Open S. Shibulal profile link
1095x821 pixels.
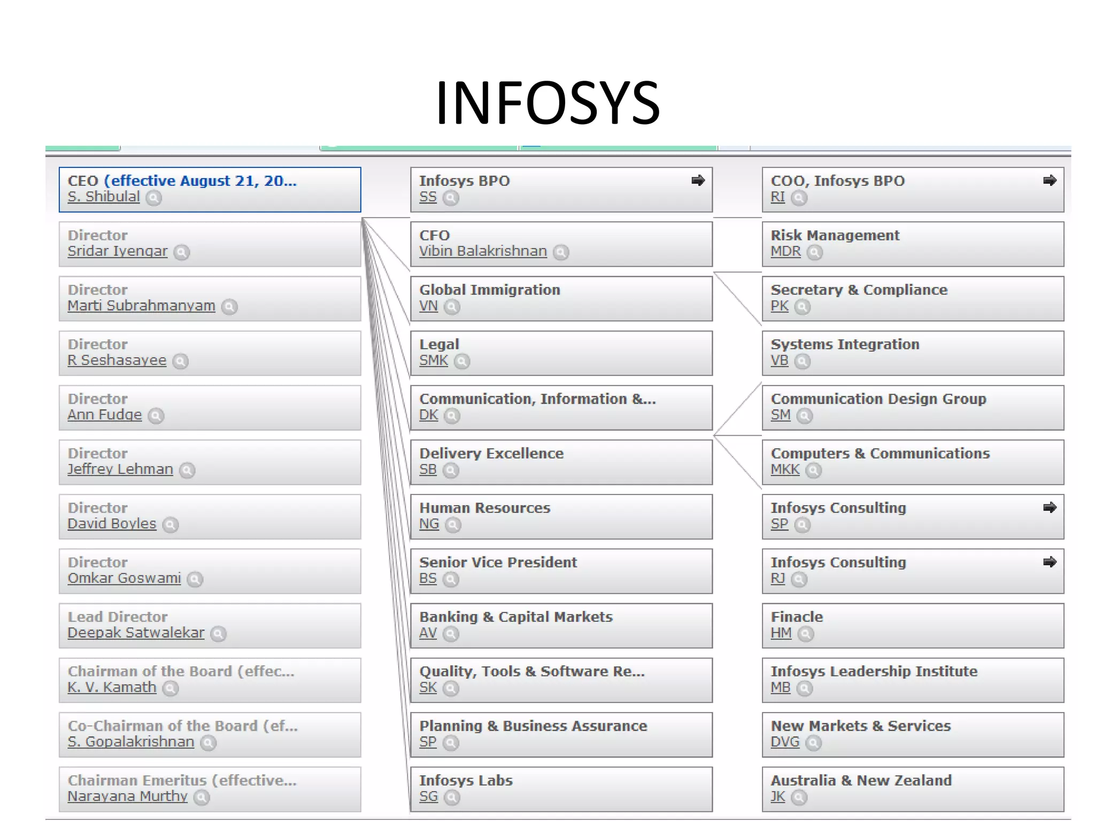click(x=104, y=197)
